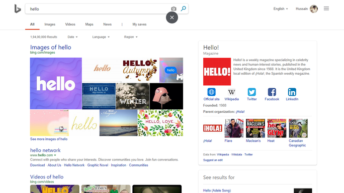Open the Hello, Love floral image
344x193 pixels.
160,123
